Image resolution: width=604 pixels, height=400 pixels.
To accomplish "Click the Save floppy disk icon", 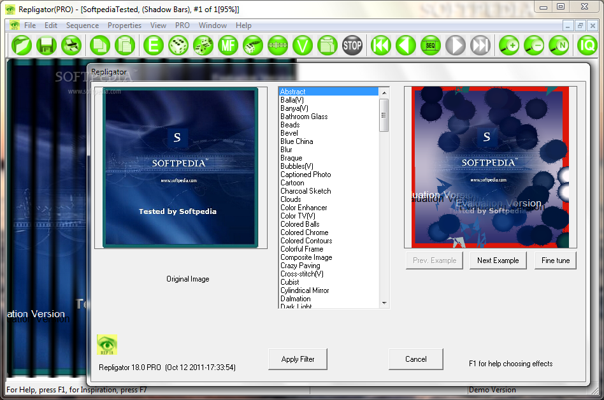I will 47,45.
